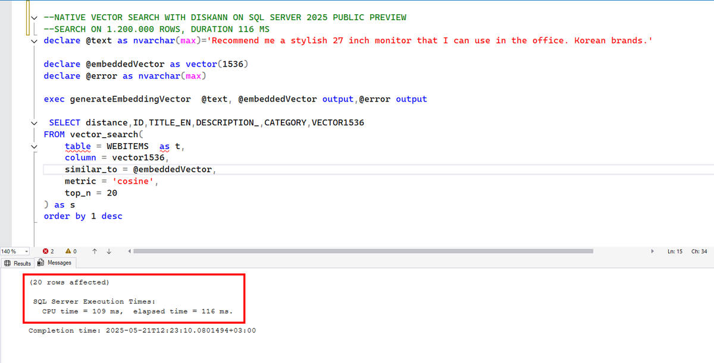This screenshot has height=363, width=714.
Task: Click 'SQL Server Execution Times:' message line
Action: coord(94,302)
